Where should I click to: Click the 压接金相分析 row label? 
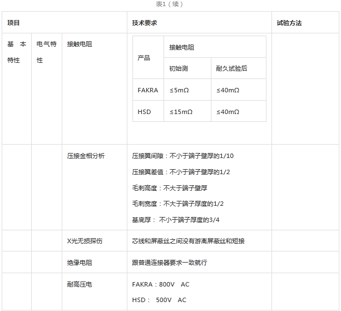(86, 156)
